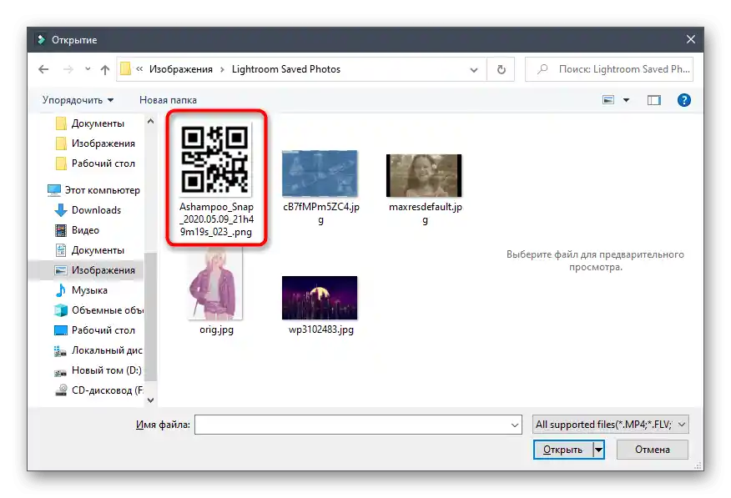Cancel with the Отмена button
Viewport: 731px width, 498px height.
pyautogui.click(x=653, y=450)
